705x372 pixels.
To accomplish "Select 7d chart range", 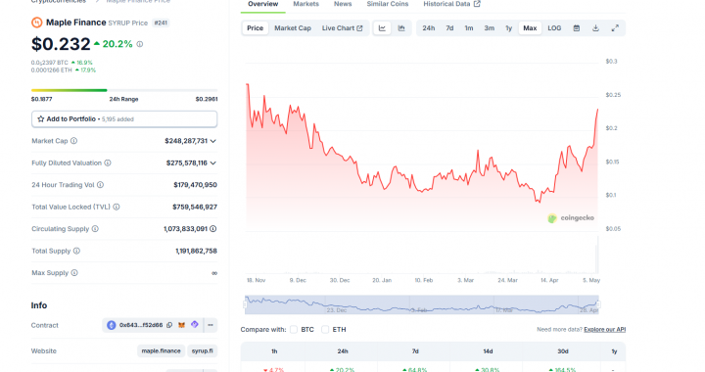I will [x=449, y=27].
